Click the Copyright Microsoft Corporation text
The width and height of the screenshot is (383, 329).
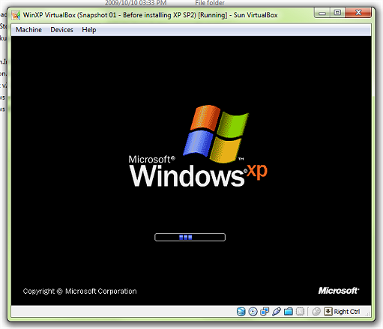79,292
